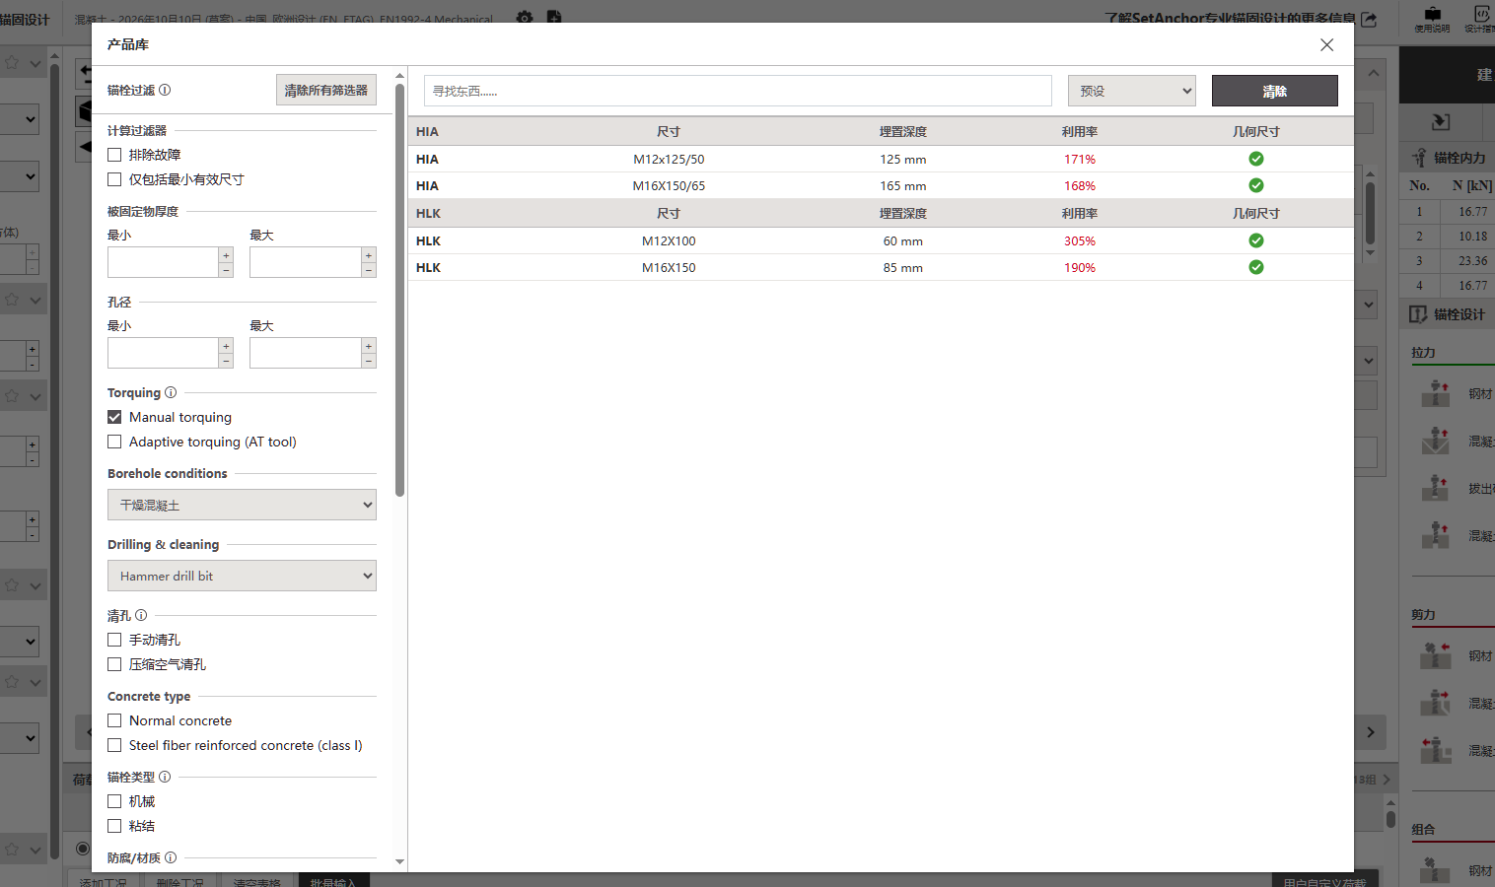Enable the 排除故障 checkbox
The height and width of the screenshot is (887, 1495).
pos(114,155)
